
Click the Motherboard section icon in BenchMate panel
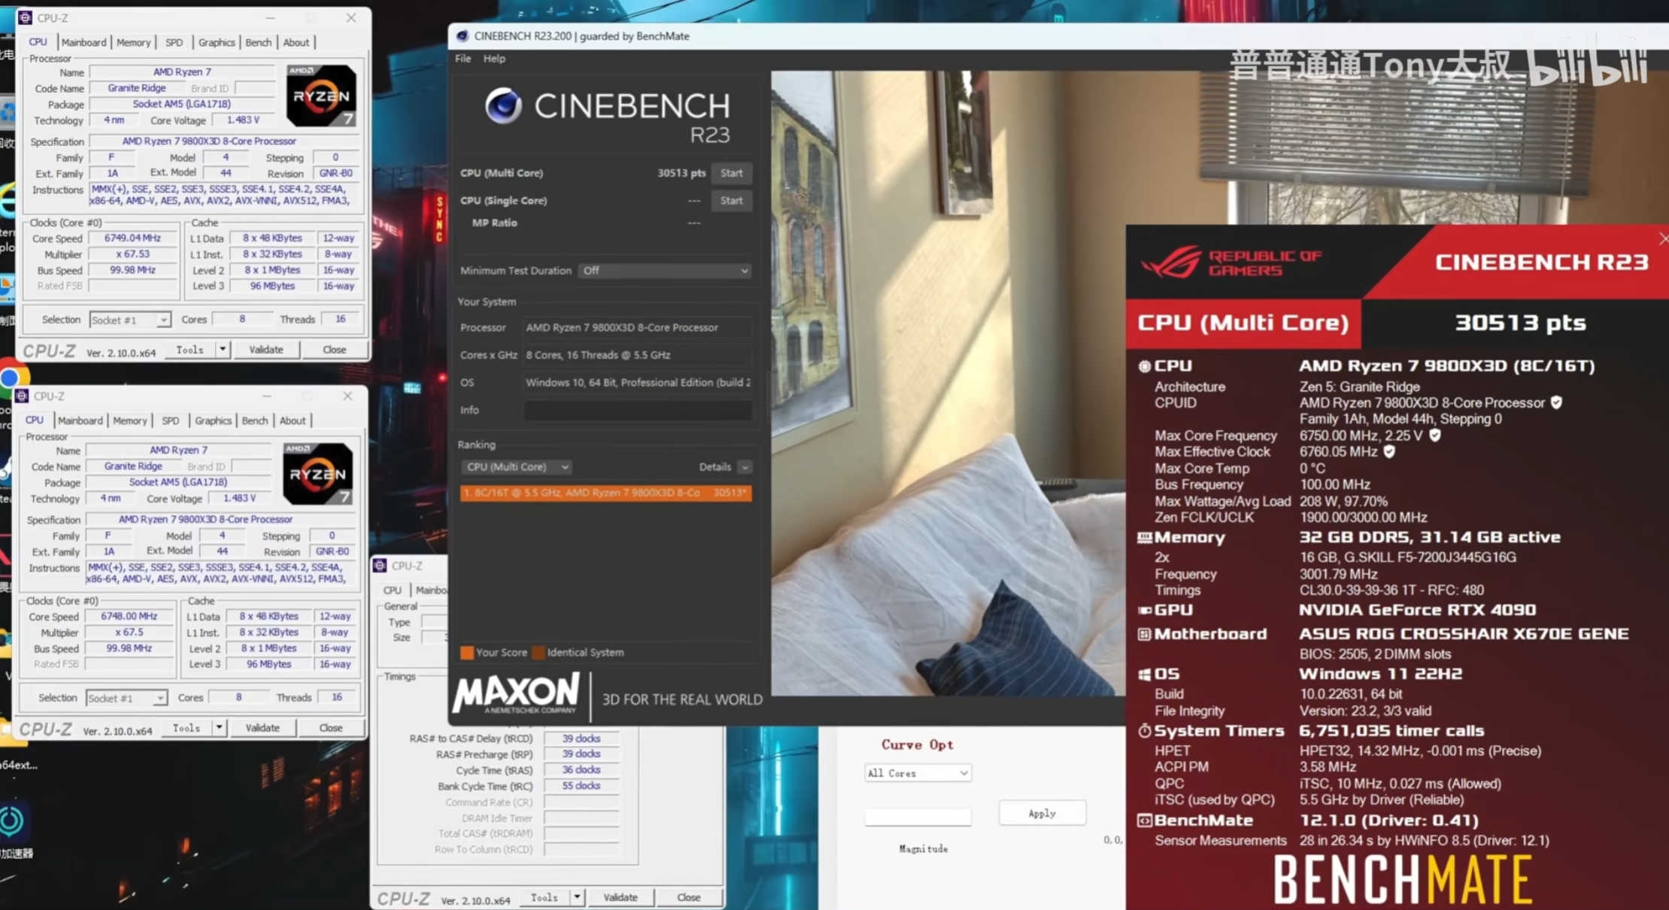coord(1144,635)
